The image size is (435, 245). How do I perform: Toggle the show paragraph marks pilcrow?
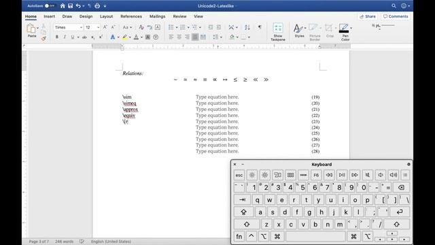coord(260,27)
